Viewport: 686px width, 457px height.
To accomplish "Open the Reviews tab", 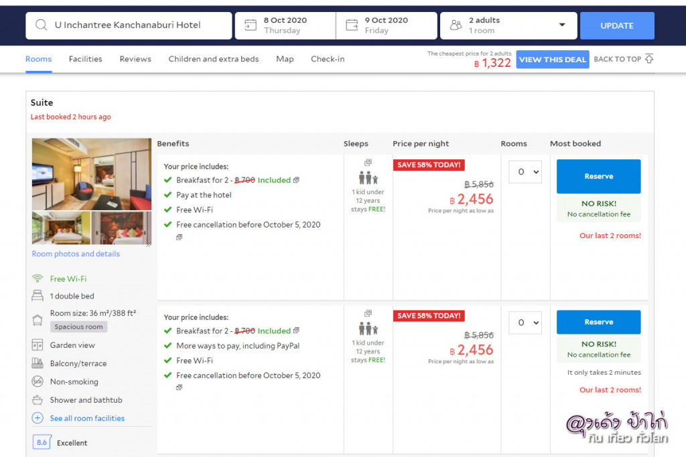I will click(135, 59).
